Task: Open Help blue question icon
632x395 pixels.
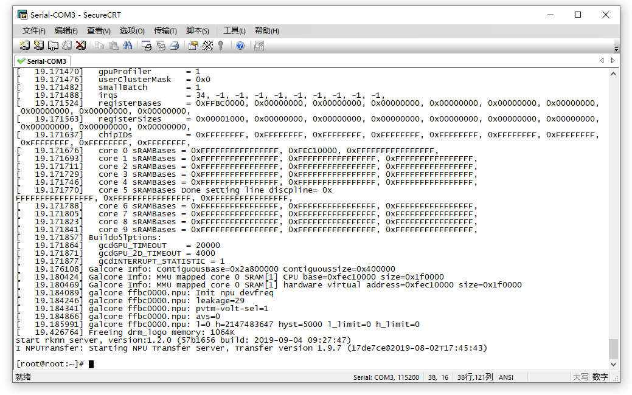Action: (240, 46)
